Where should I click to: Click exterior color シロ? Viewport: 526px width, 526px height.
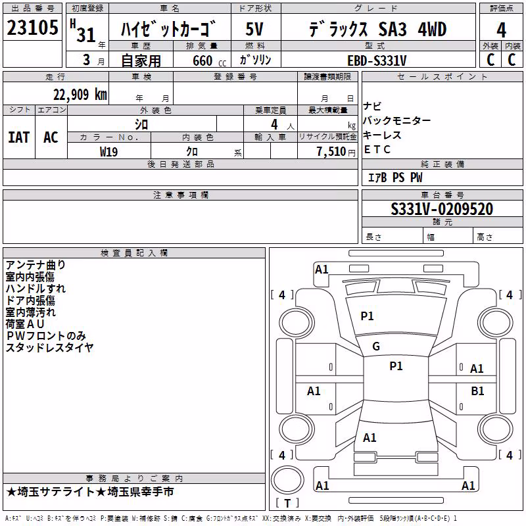(x=141, y=124)
